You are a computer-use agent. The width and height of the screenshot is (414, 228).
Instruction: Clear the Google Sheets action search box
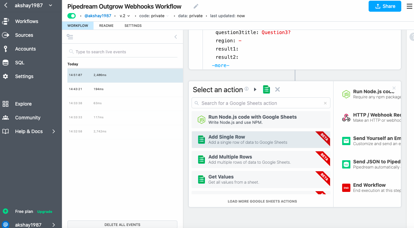pos(325,103)
